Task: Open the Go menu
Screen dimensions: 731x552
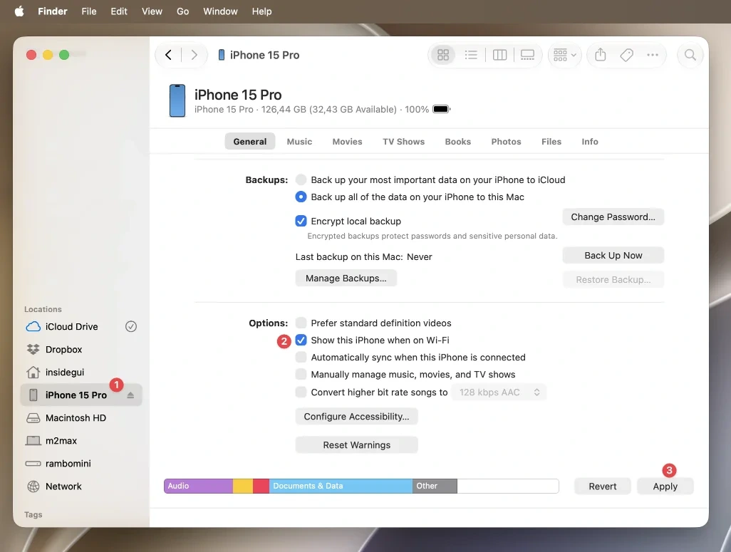Action: click(182, 11)
